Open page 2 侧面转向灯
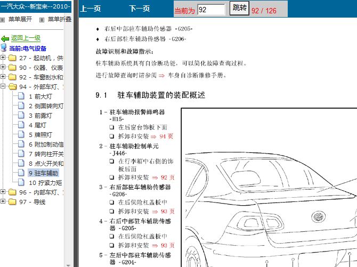 coord(46,106)
